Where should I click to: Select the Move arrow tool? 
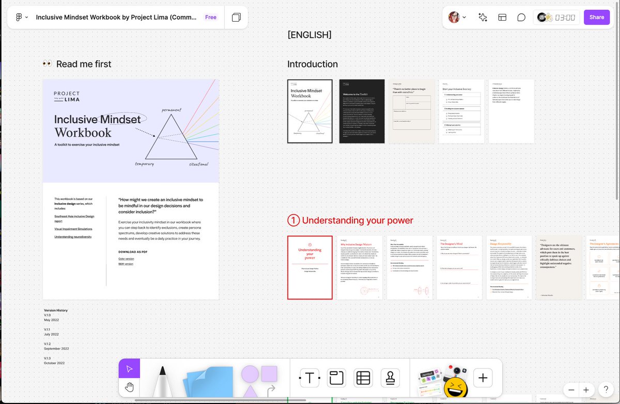[129, 369]
